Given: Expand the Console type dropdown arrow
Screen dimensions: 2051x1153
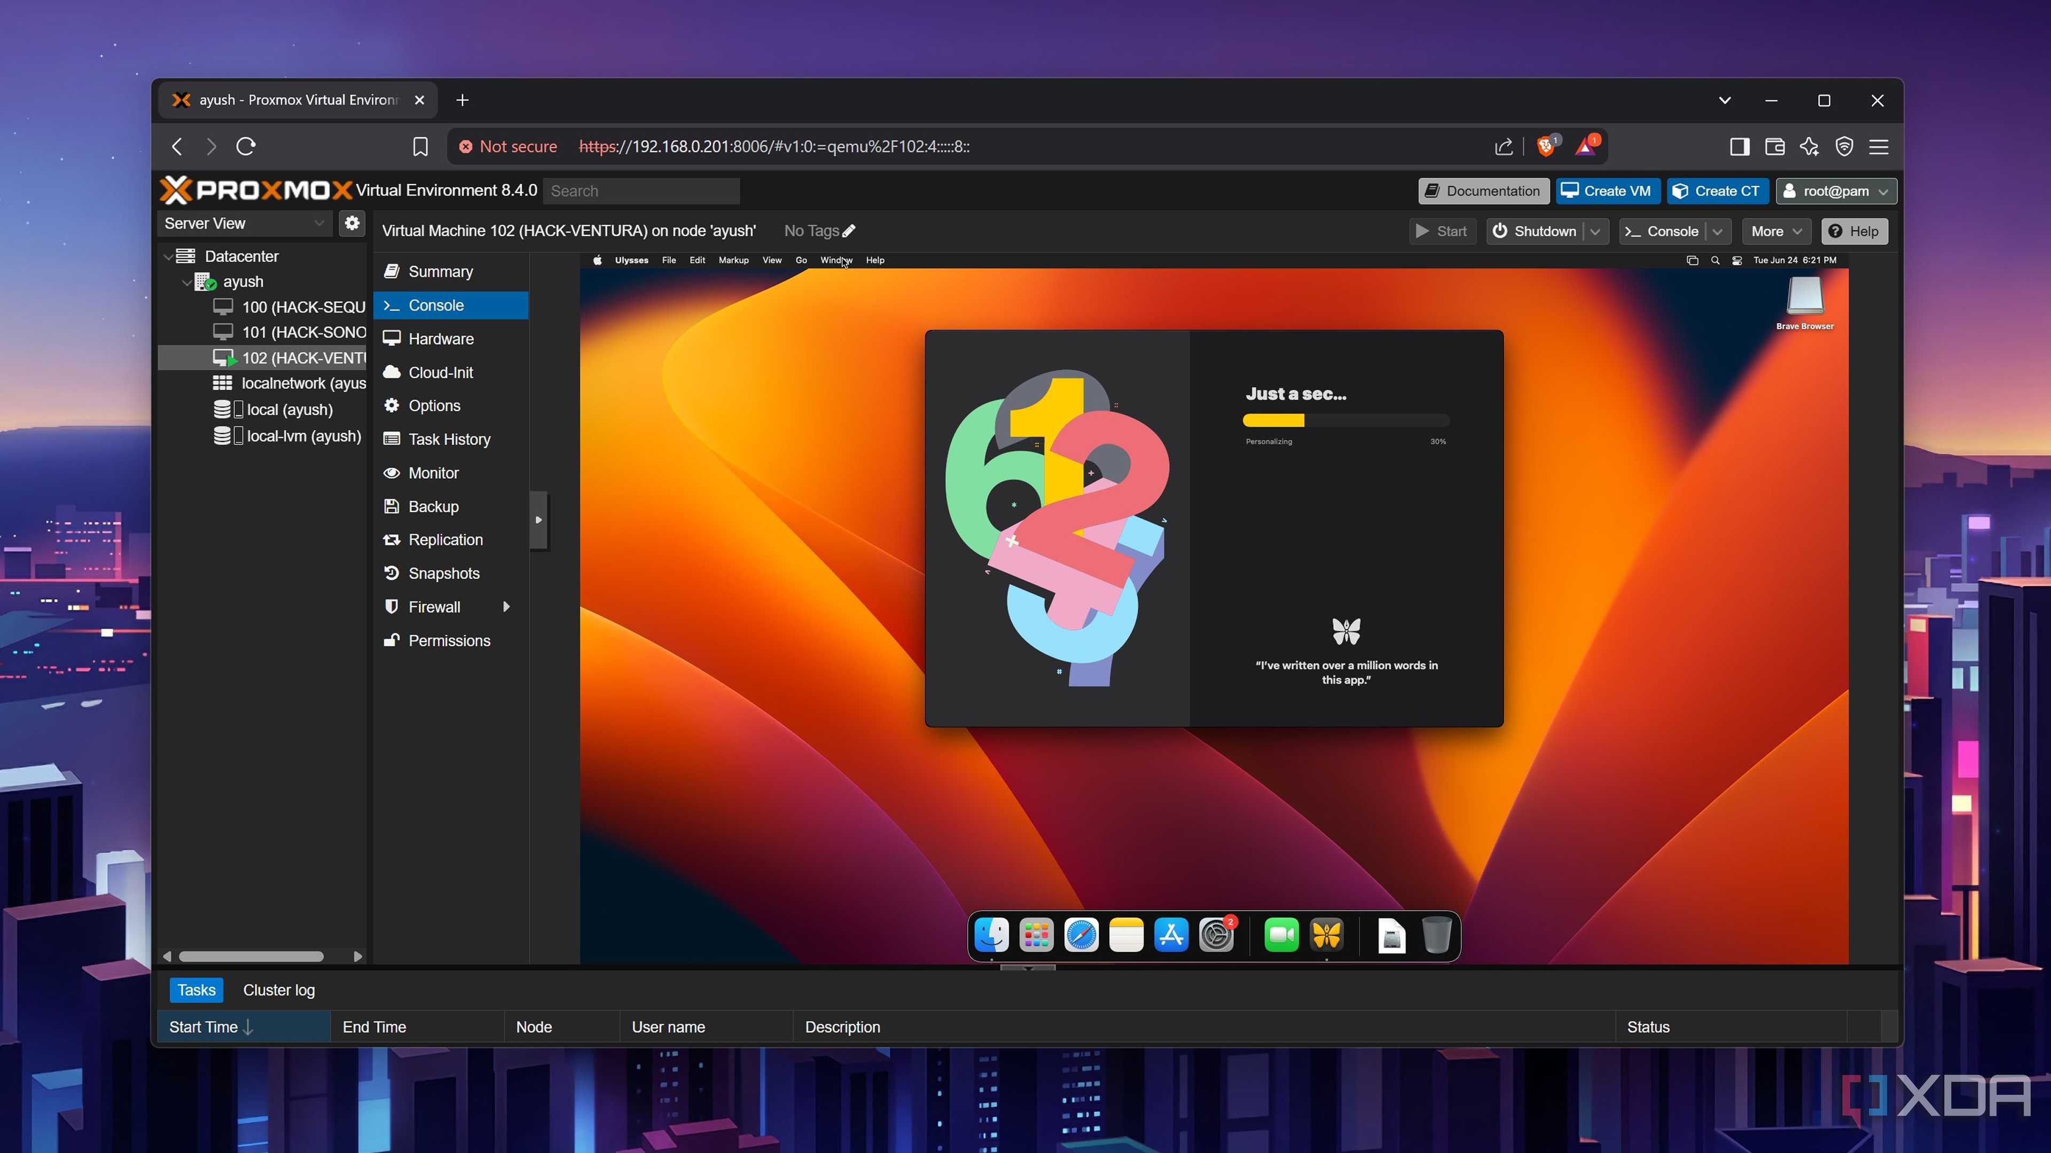Looking at the screenshot, I should click(x=1718, y=232).
